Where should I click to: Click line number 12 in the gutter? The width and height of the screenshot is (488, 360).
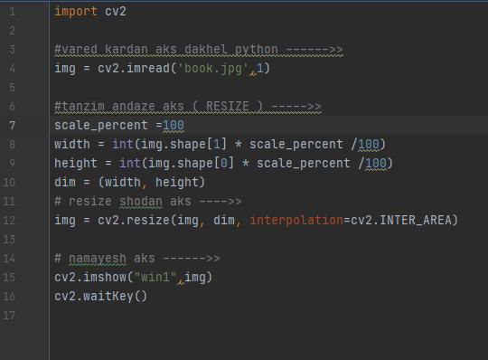pyautogui.click(x=9, y=221)
